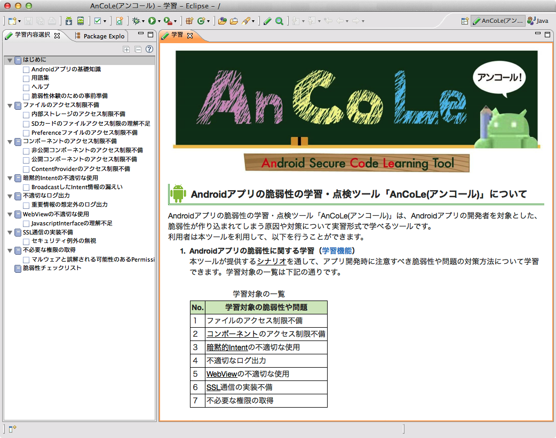Collapse the 暗黙的Intentの不適切な使用 tree node
This screenshot has width=556, height=438.
tap(10, 178)
